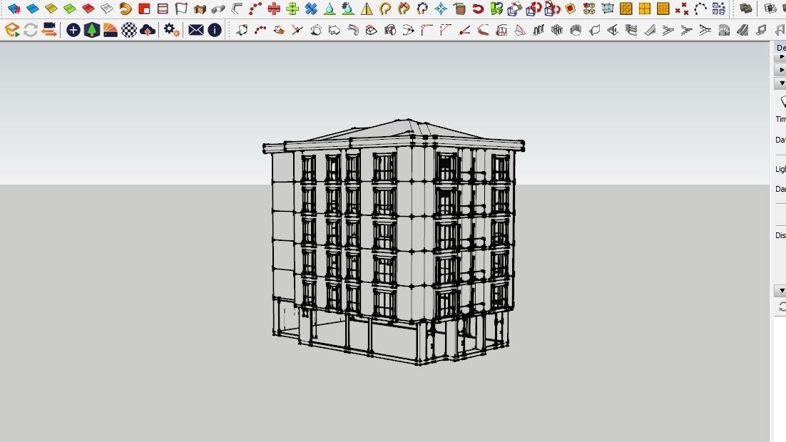Collapse the open section above the 'Tim' label
This screenshot has width=786, height=442.
tap(781, 83)
